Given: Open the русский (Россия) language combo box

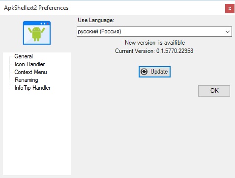Looking at the screenshot, I should pos(154,32).
